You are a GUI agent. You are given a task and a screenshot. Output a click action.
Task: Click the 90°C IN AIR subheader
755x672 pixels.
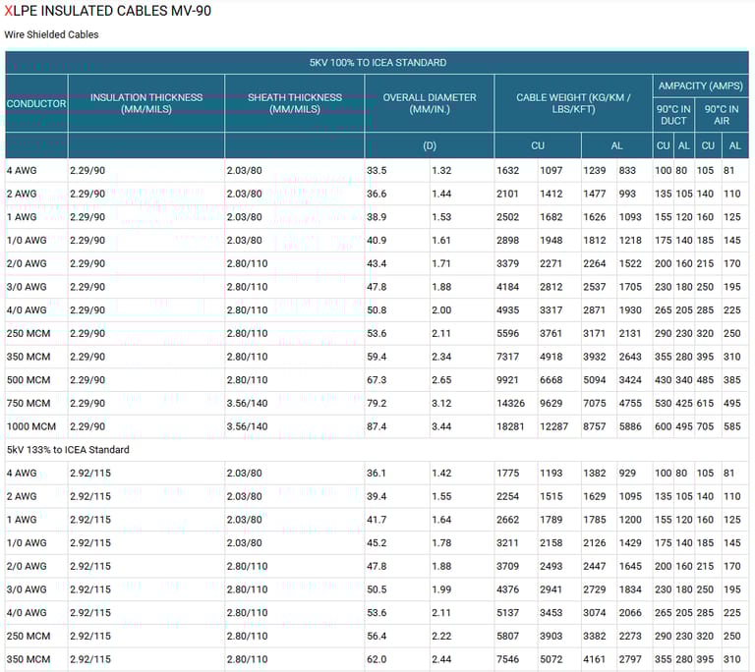722,115
